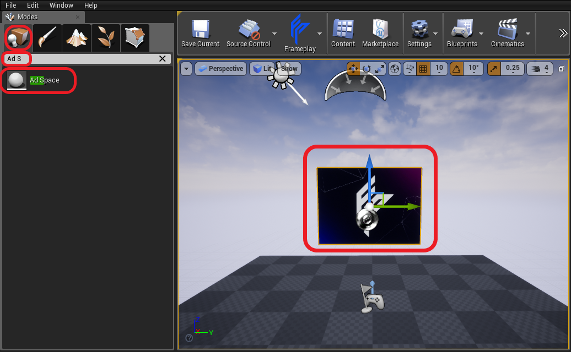Expand the Cinematics dropdown arrow

pyautogui.click(x=528, y=34)
